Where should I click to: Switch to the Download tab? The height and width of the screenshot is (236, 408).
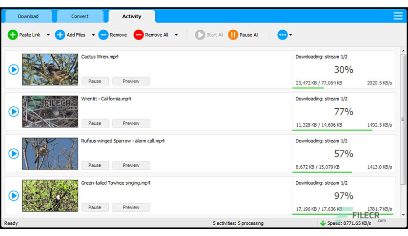coord(28,16)
